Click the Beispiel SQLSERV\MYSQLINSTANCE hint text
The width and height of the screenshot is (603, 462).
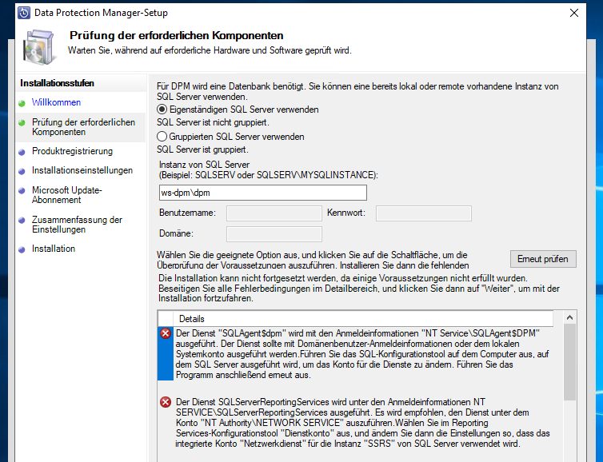[269, 175]
